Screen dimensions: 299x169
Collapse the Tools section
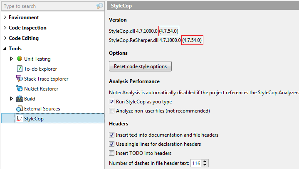(5, 49)
